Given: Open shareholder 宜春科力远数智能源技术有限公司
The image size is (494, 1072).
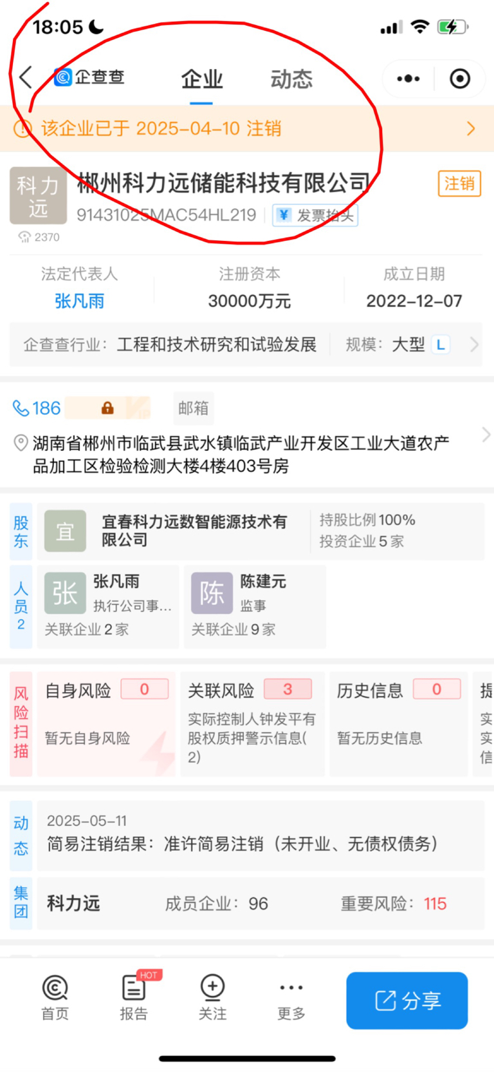Looking at the screenshot, I should [x=194, y=531].
